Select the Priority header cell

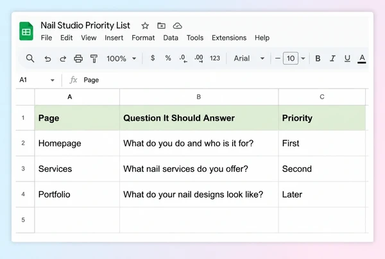coord(322,118)
